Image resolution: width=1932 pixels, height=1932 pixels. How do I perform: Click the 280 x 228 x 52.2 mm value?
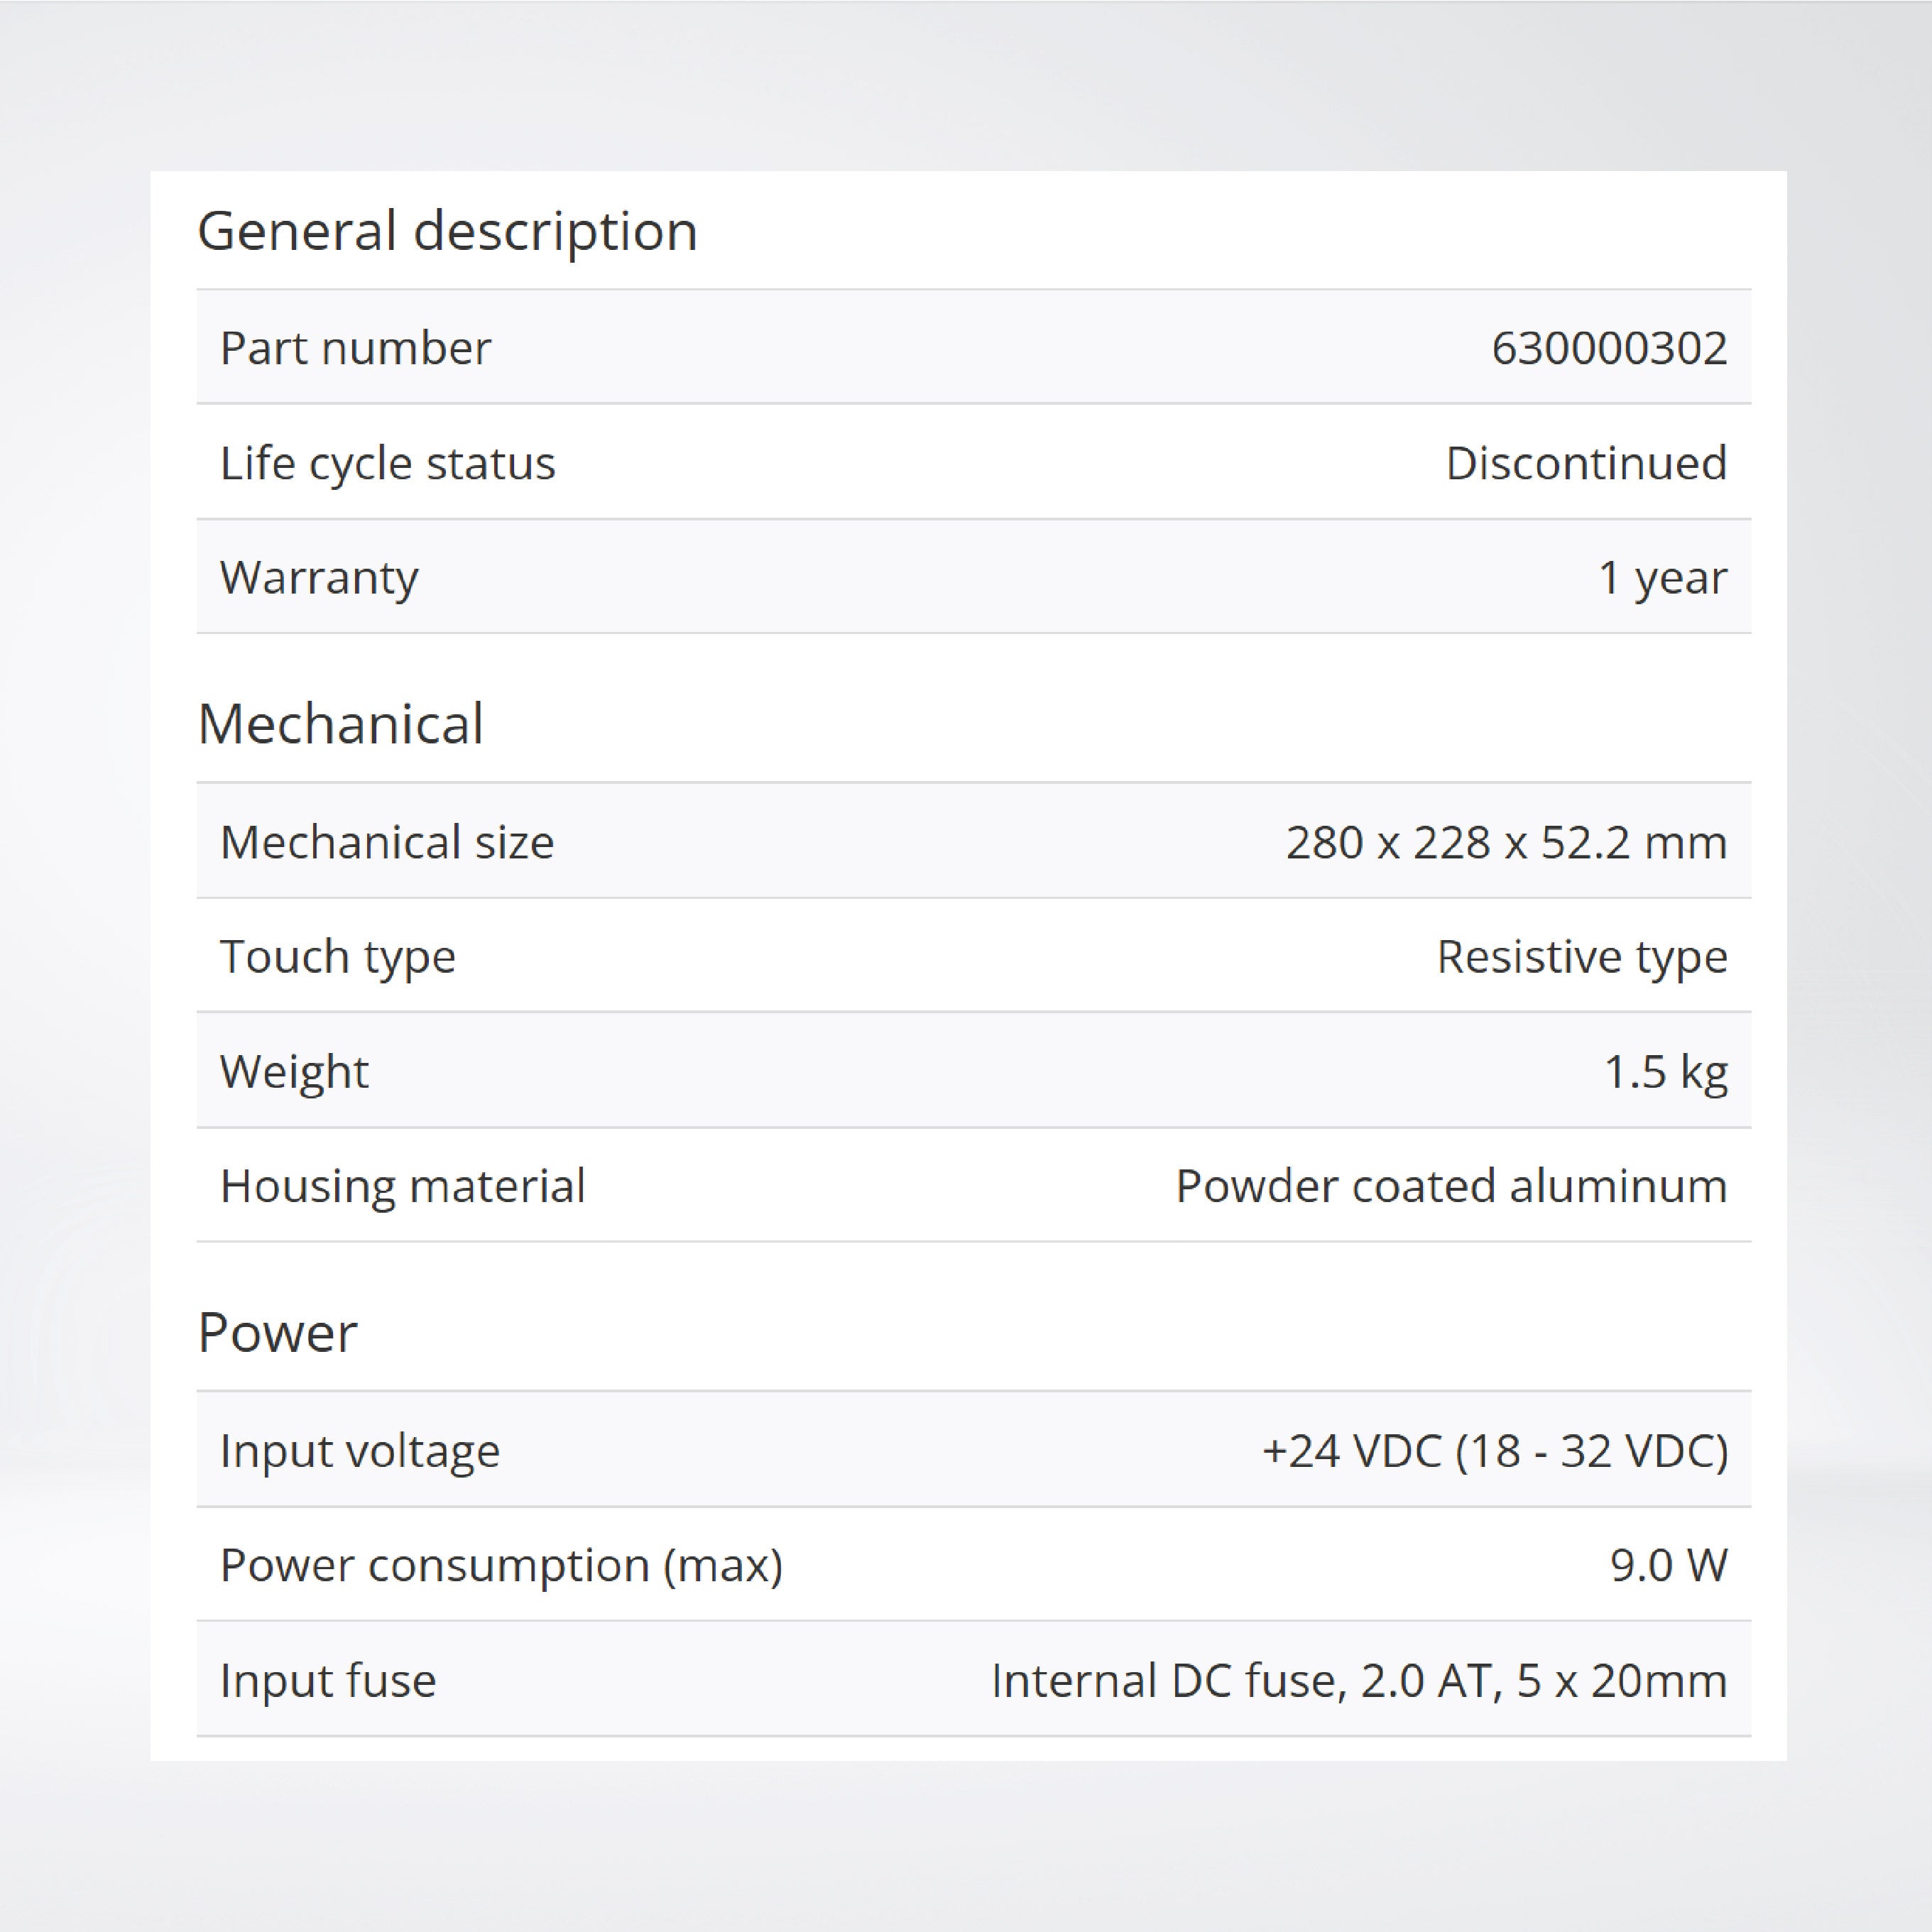point(1505,841)
